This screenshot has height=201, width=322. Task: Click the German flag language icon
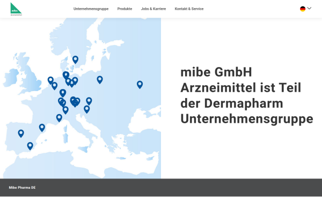tap(303, 9)
